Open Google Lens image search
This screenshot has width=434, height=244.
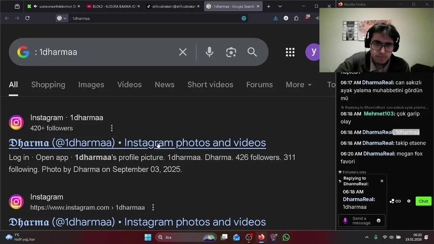coord(231,52)
